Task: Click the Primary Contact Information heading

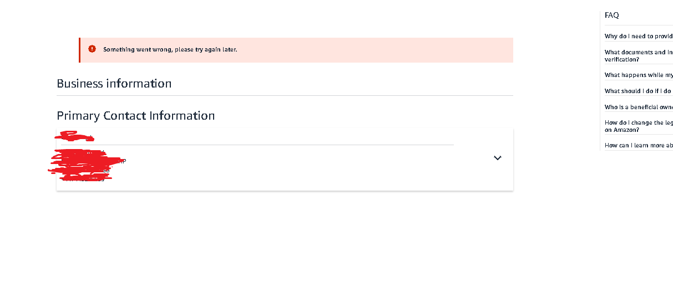Action: 136,116
